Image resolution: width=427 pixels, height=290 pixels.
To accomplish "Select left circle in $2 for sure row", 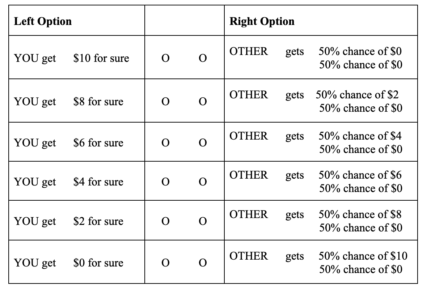I will point(165,221).
